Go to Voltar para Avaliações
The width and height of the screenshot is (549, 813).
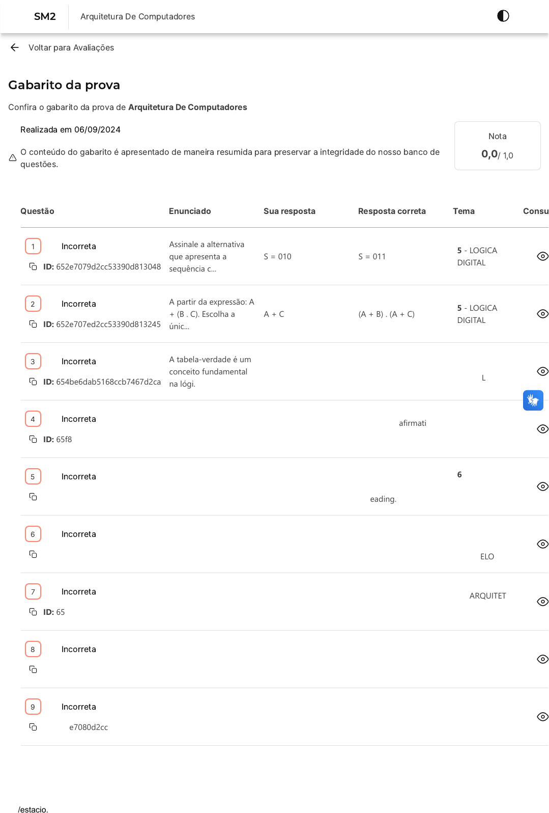click(71, 47)
